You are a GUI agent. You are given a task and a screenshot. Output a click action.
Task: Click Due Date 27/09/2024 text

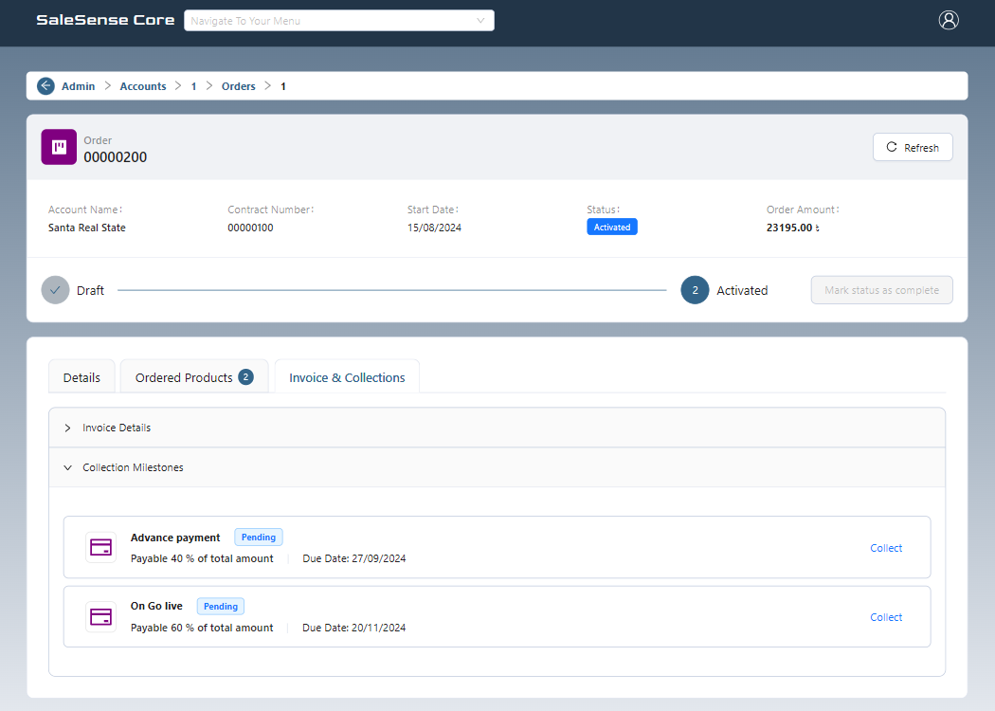click(354, 558)
